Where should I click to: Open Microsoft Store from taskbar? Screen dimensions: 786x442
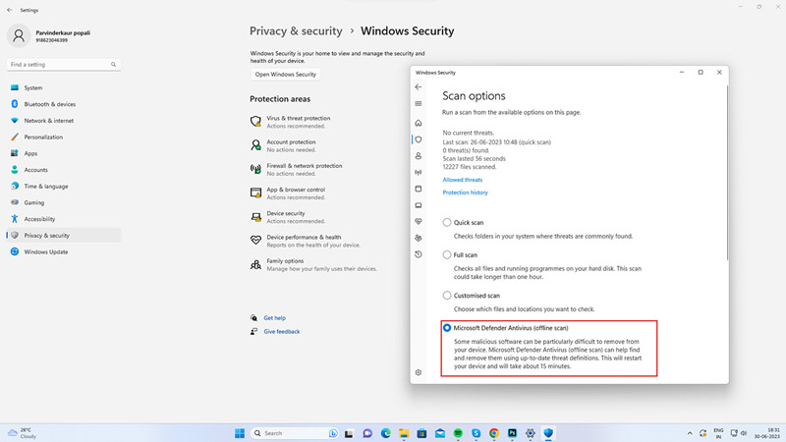[421, 433]
